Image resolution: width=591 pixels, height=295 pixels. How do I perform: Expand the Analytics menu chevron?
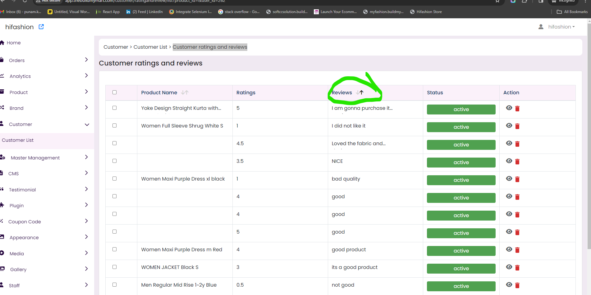click(86, 75)
